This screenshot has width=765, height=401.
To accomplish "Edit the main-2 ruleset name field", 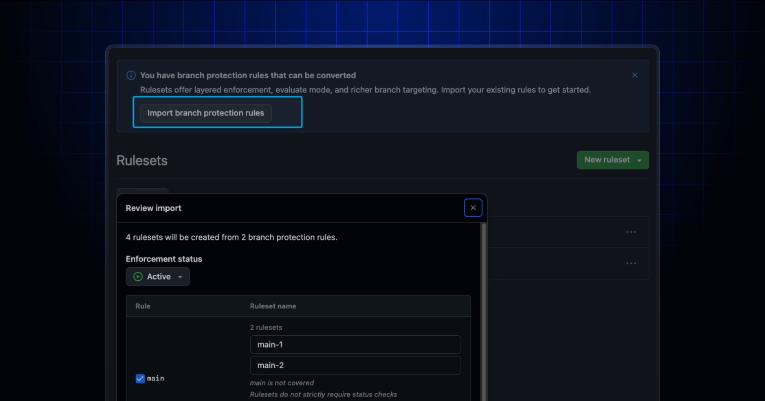I will [355, 365].
